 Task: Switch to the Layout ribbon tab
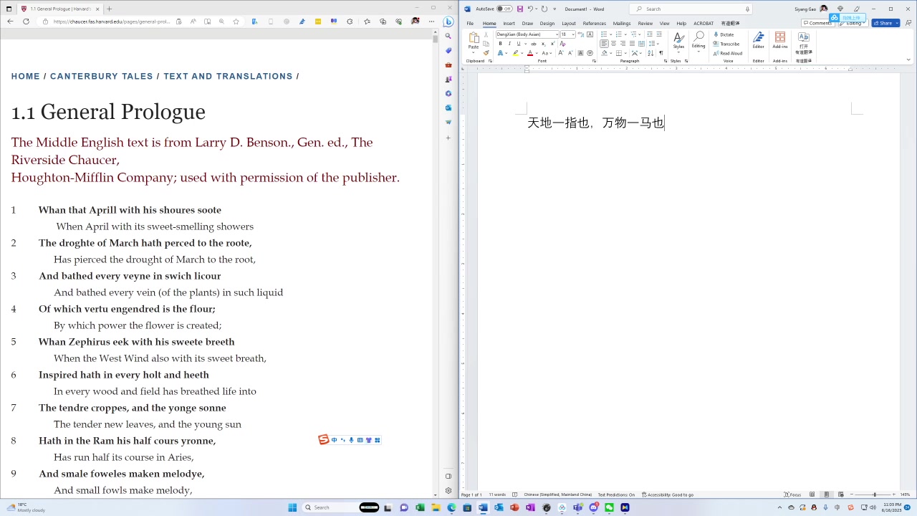click(569, 23)
